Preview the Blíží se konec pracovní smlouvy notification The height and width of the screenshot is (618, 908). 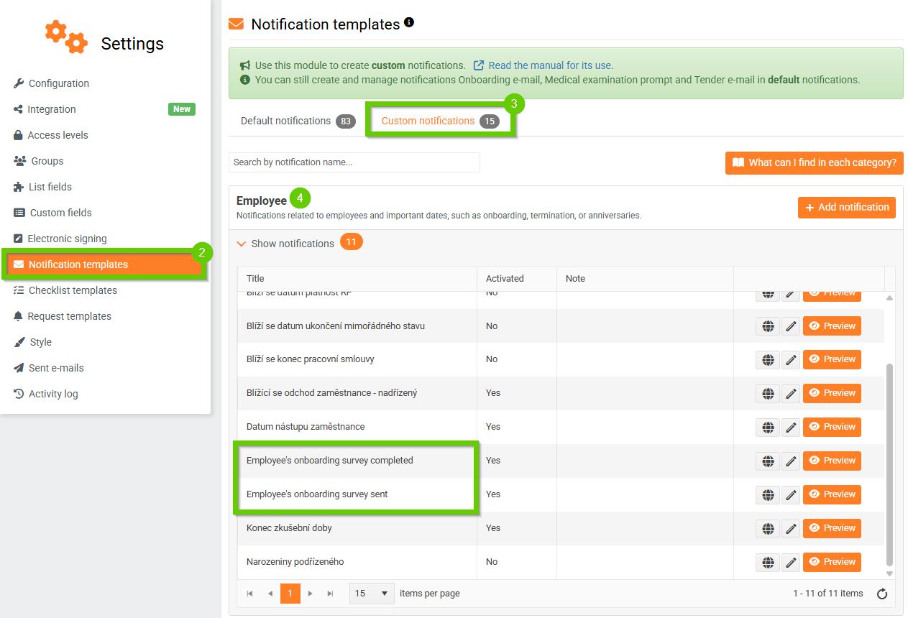832,359
